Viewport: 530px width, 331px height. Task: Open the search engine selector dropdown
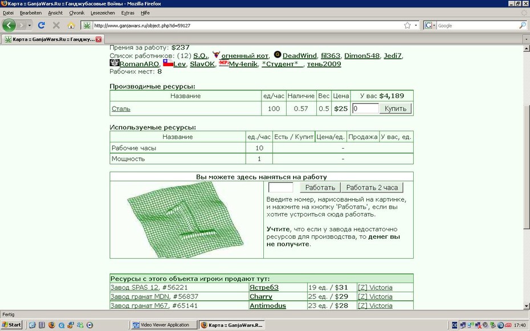point(430,25)
